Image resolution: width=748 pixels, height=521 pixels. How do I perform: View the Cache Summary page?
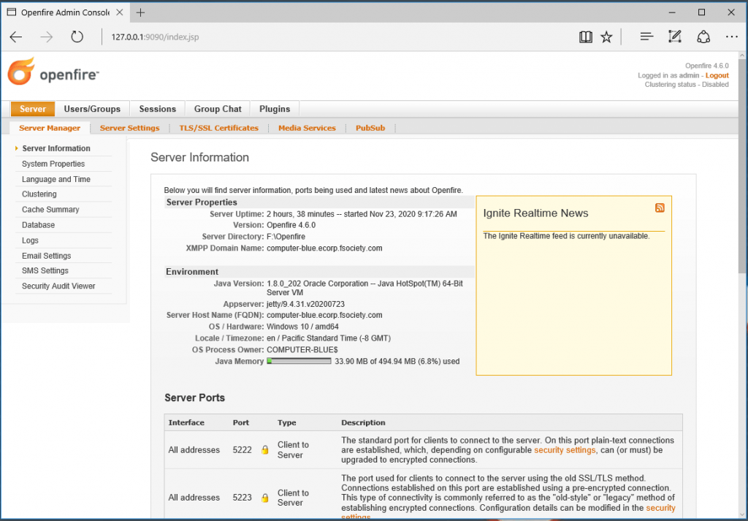coord(50,210)
